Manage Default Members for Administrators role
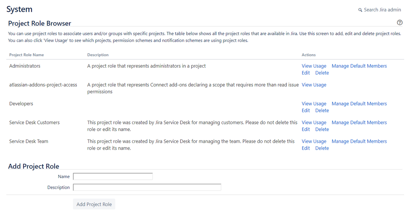 pyautogui.click(x=359, y=66)
